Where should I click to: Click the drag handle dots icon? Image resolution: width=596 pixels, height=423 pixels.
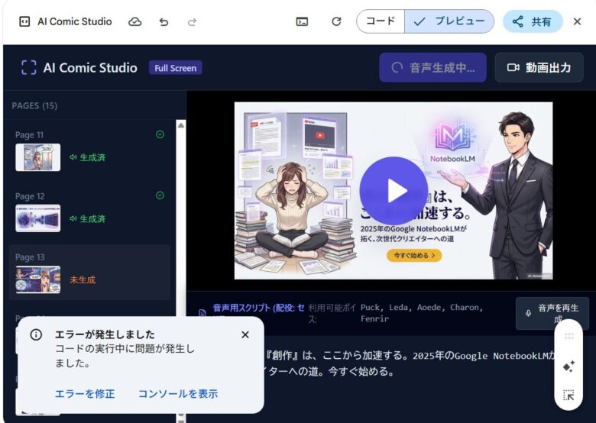[x=568, y=337]
